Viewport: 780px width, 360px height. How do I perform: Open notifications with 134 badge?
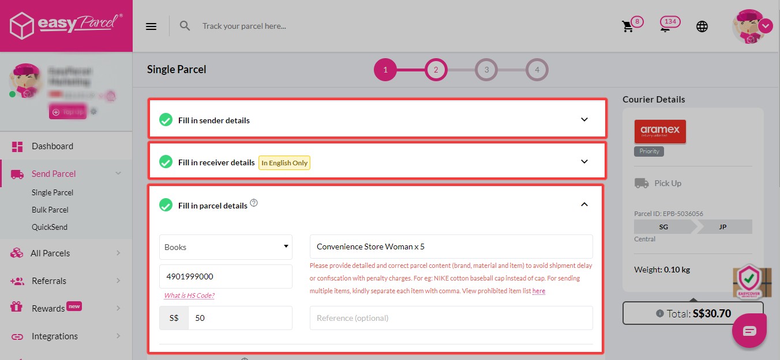(666, 26)
